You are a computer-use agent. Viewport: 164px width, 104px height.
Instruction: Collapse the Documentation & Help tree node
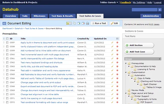[129, 66]
